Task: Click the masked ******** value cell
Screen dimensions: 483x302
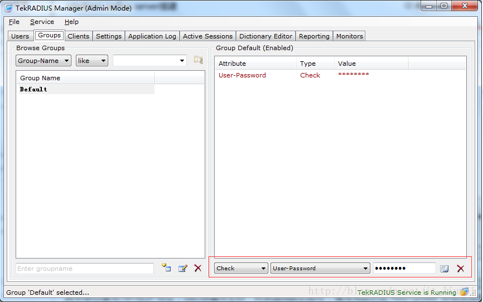Action: coord(353,75)
